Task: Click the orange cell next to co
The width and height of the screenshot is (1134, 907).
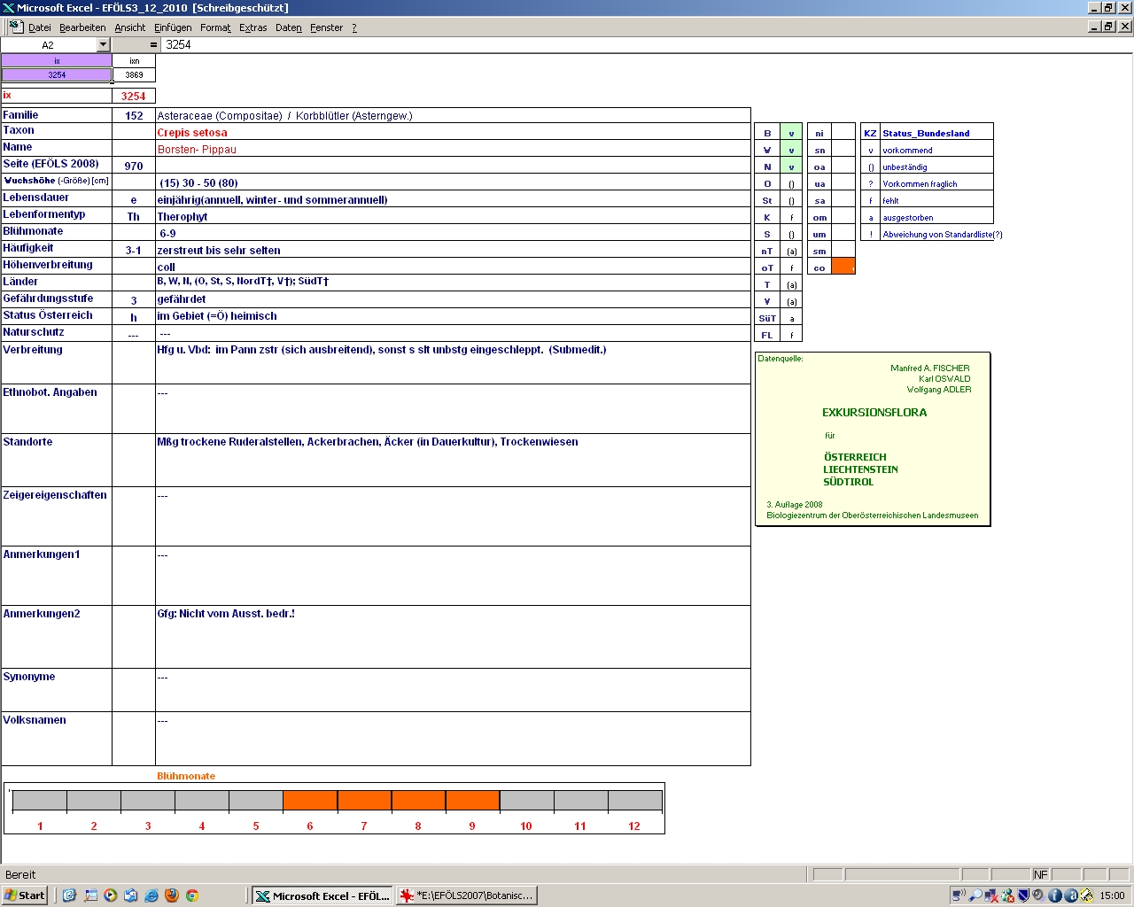Action: coord(843,267)
